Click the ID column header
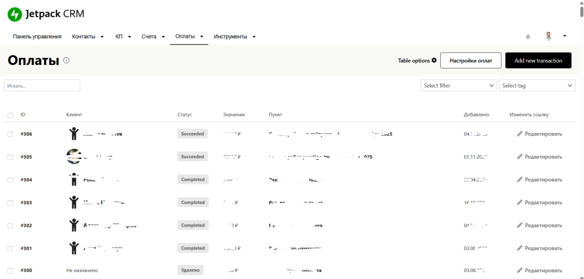 pos(23,115)
